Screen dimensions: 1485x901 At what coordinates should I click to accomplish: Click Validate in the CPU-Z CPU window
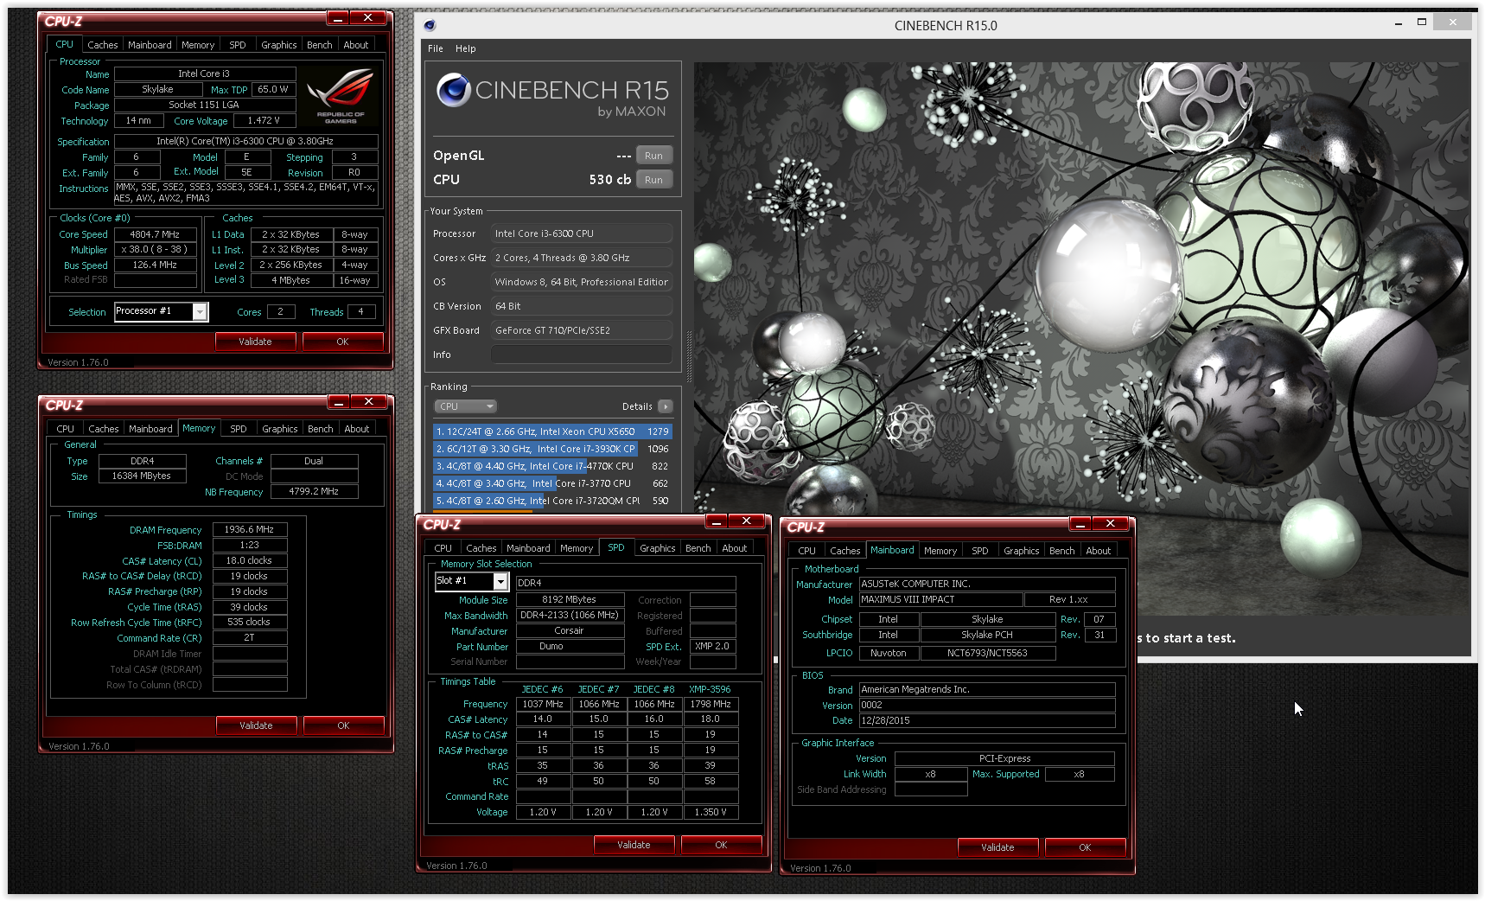pos(255,342)
